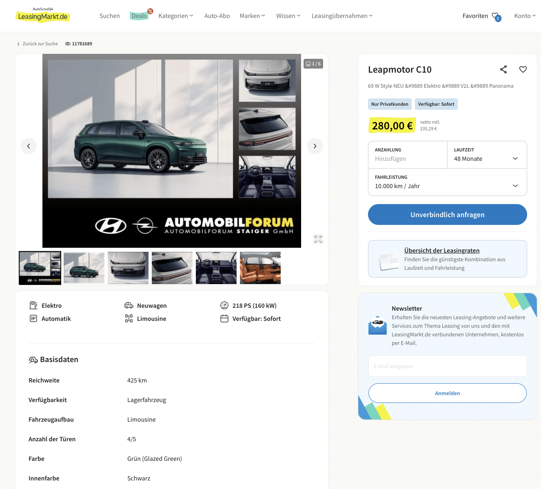Show previous gallery image
The image size is (541, 489).
click(29, 146)
